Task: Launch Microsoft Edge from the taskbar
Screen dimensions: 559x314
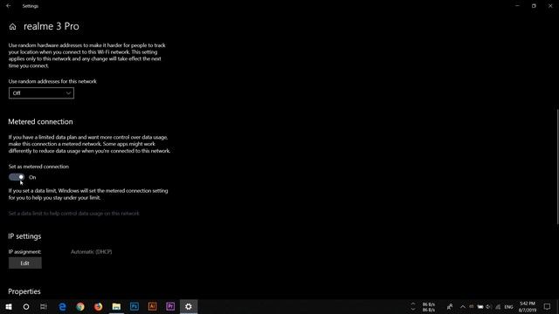Action: coord(62,306)
